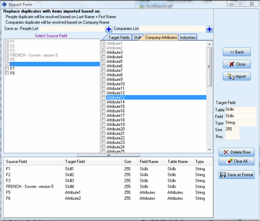Select Attribute18 in the attributes list
Screen dimensions: 260x221
tap(116, 120)
